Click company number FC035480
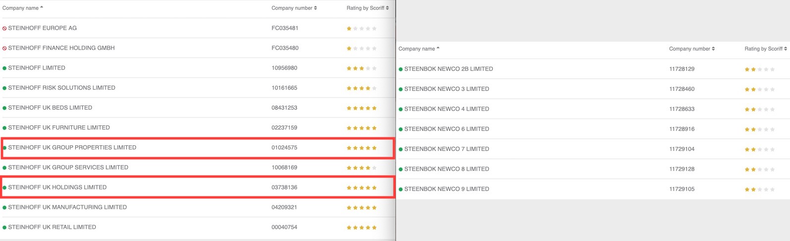 coord(285,48)
